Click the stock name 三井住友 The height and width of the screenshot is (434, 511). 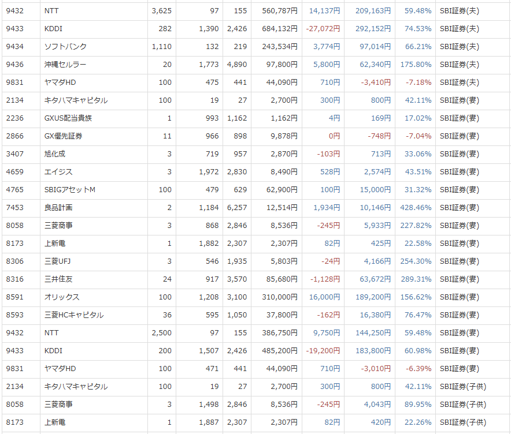[x=58, y=279]
